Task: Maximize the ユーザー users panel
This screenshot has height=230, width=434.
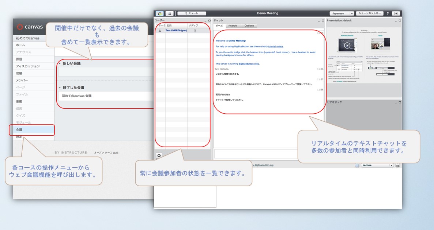Action: pyautogui.click(x=210, y=20)
